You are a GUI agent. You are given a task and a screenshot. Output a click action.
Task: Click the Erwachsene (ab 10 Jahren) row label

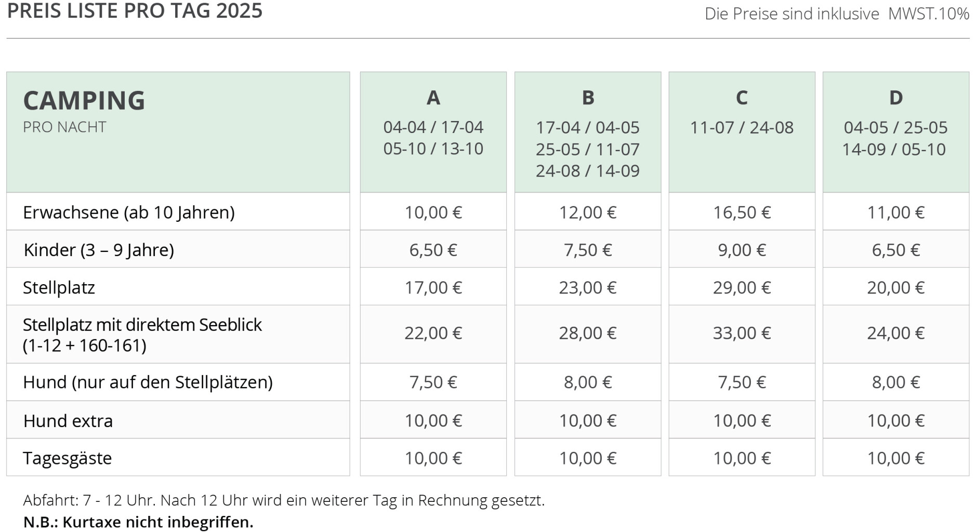tap(129, 212)
